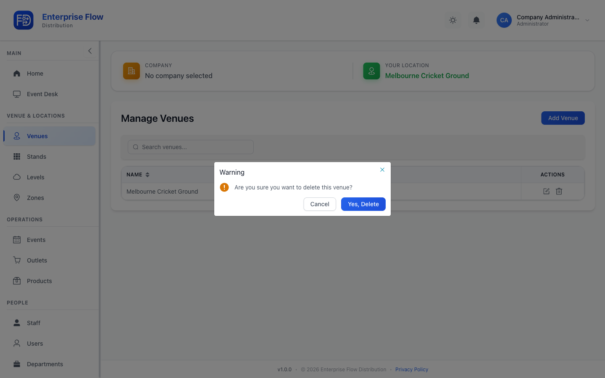Viewport: 605px width, 378px height.
Task: Click the orange warning exclamation icon
Action: [x=224, y=187]
